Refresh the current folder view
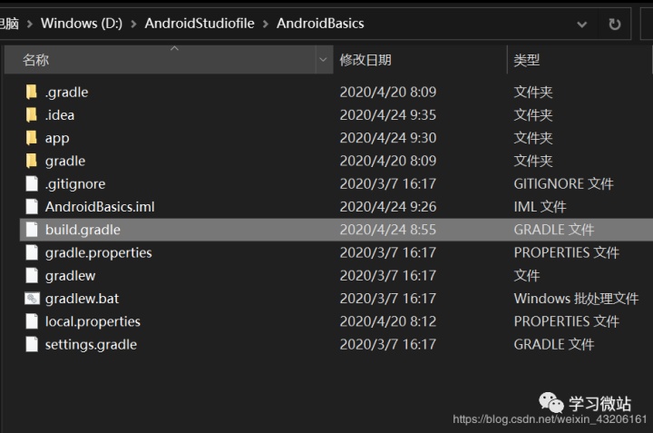The image size is (653, 433). point(615,25)
